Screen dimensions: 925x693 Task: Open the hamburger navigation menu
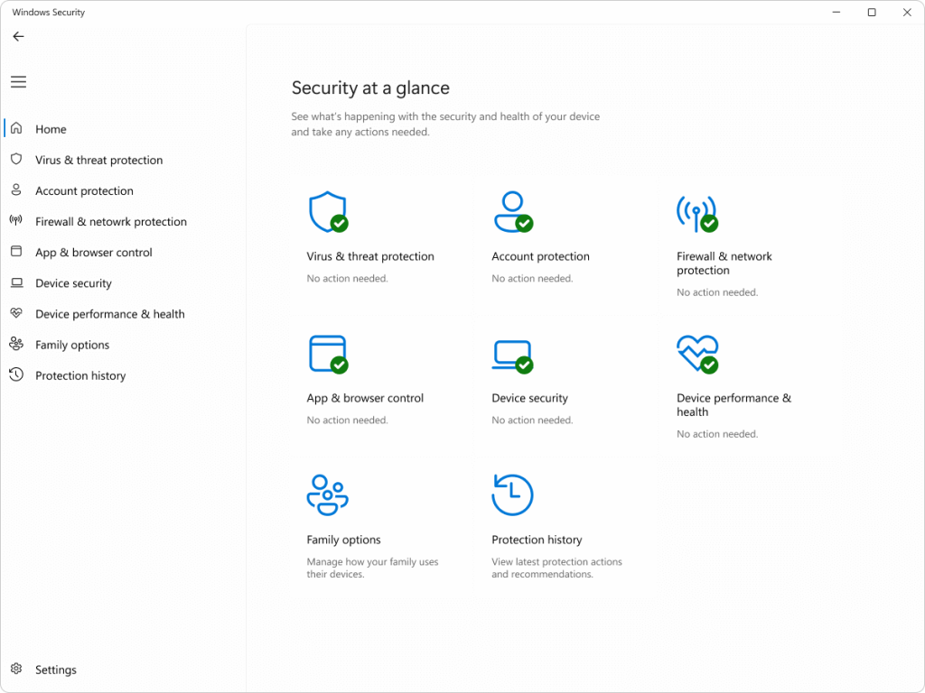(18, 82)
